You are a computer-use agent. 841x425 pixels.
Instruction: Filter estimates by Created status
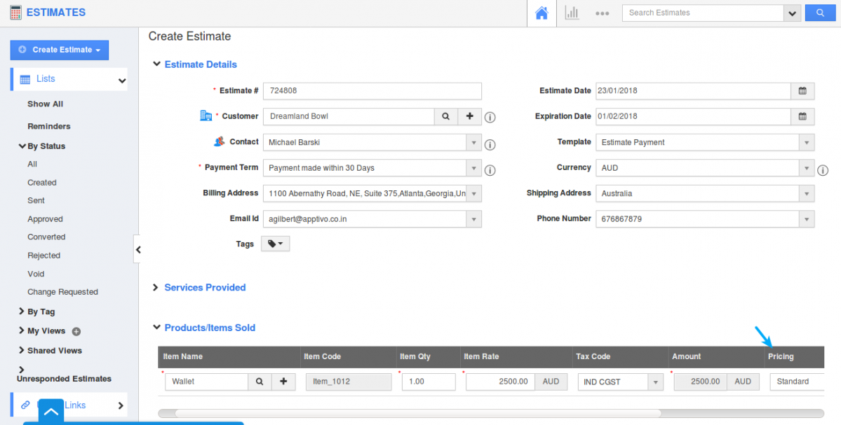[x=42, y=183]
